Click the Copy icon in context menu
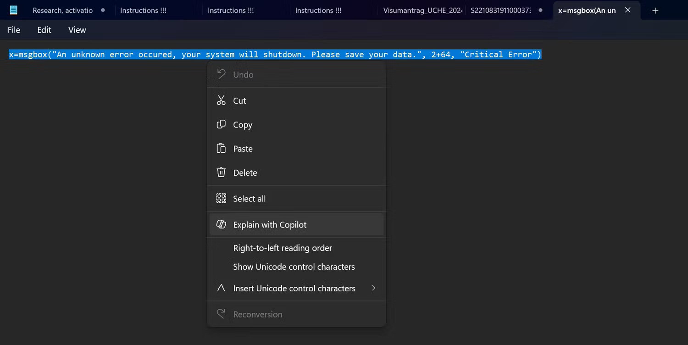Viewport: 688px width, 345px height. (221, 124)
